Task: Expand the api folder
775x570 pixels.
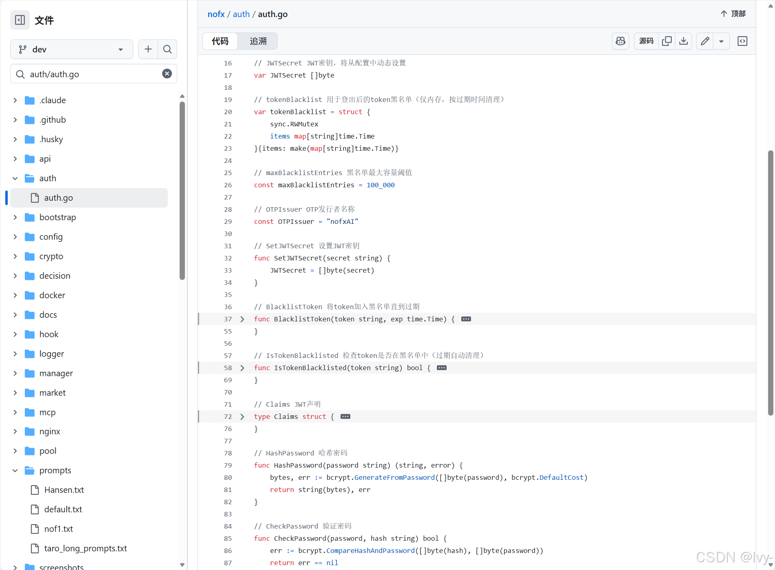Action: [15, 159]
